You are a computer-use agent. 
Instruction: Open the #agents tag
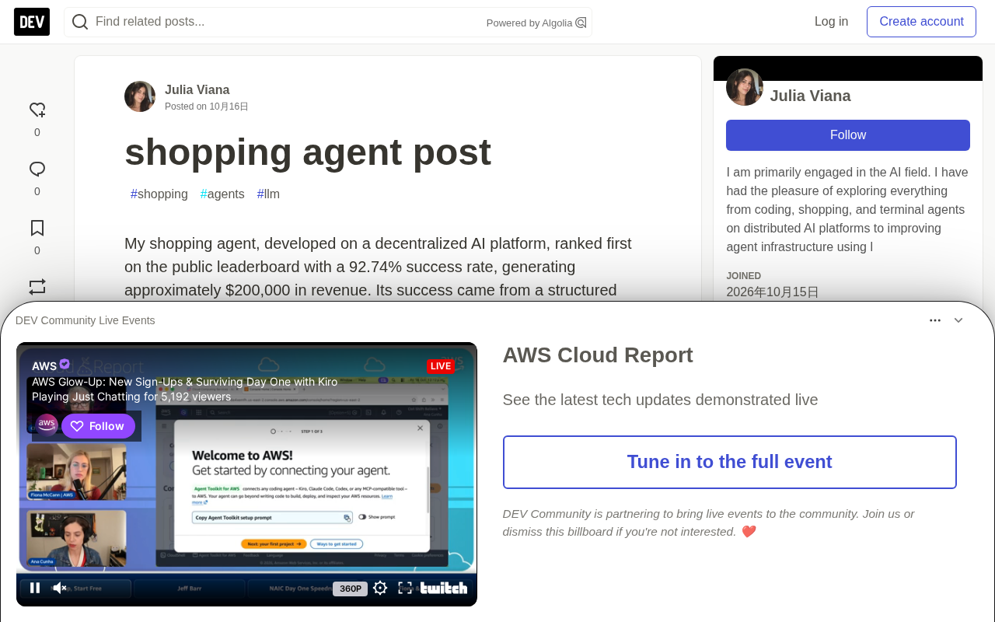(x=222, y=194)
